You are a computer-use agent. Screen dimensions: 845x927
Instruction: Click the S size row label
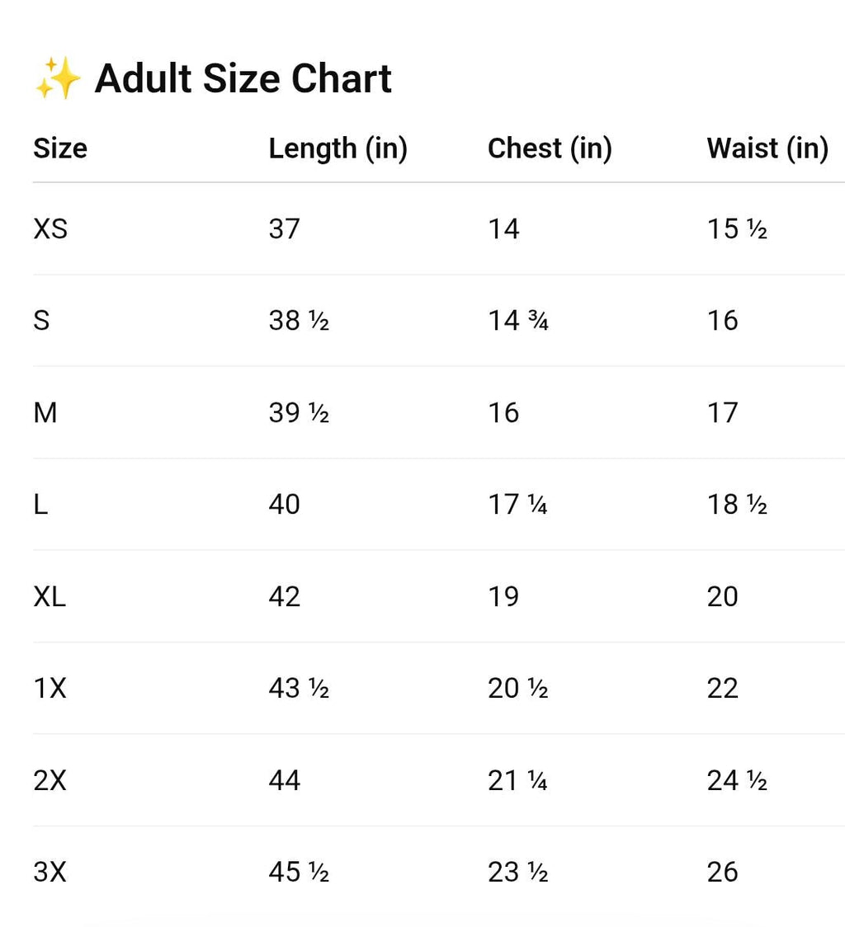pos(41,321)
